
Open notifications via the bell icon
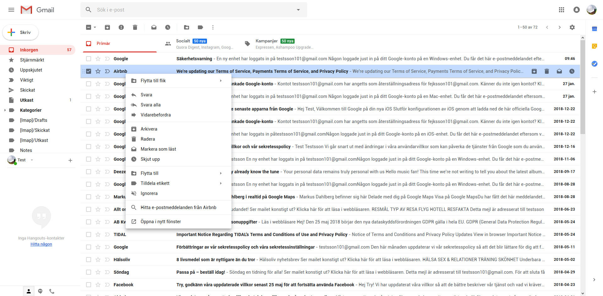click(577, 10)
